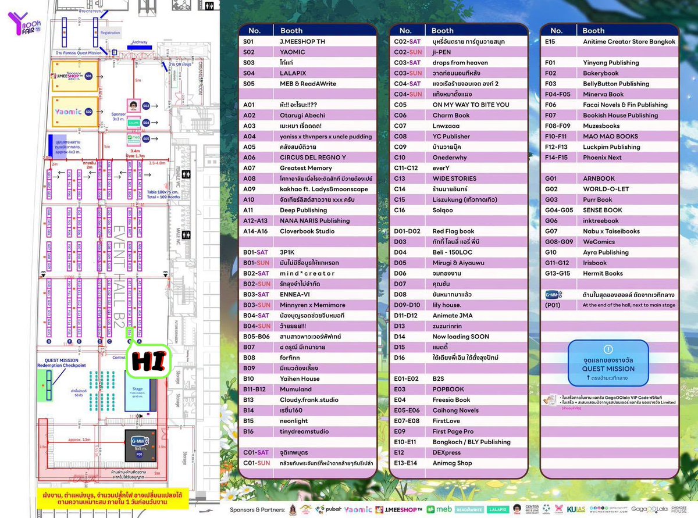Select the G08-G09 WeComics row
The image size is (698, 518).
click(x=609, y=241)
